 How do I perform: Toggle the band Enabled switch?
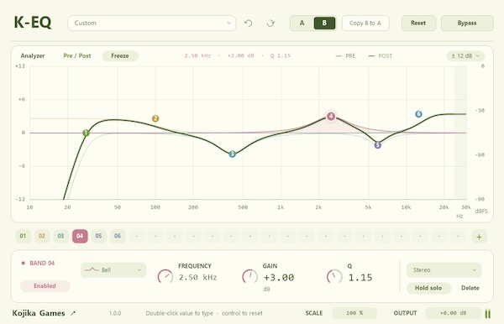coord(45,285)
